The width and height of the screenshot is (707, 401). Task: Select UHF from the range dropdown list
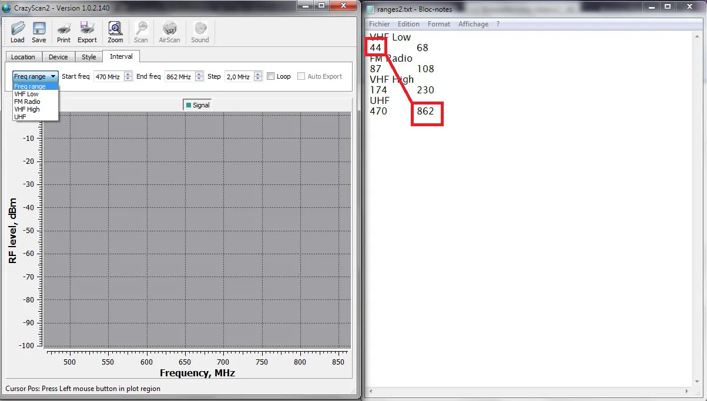pos(21,117)
